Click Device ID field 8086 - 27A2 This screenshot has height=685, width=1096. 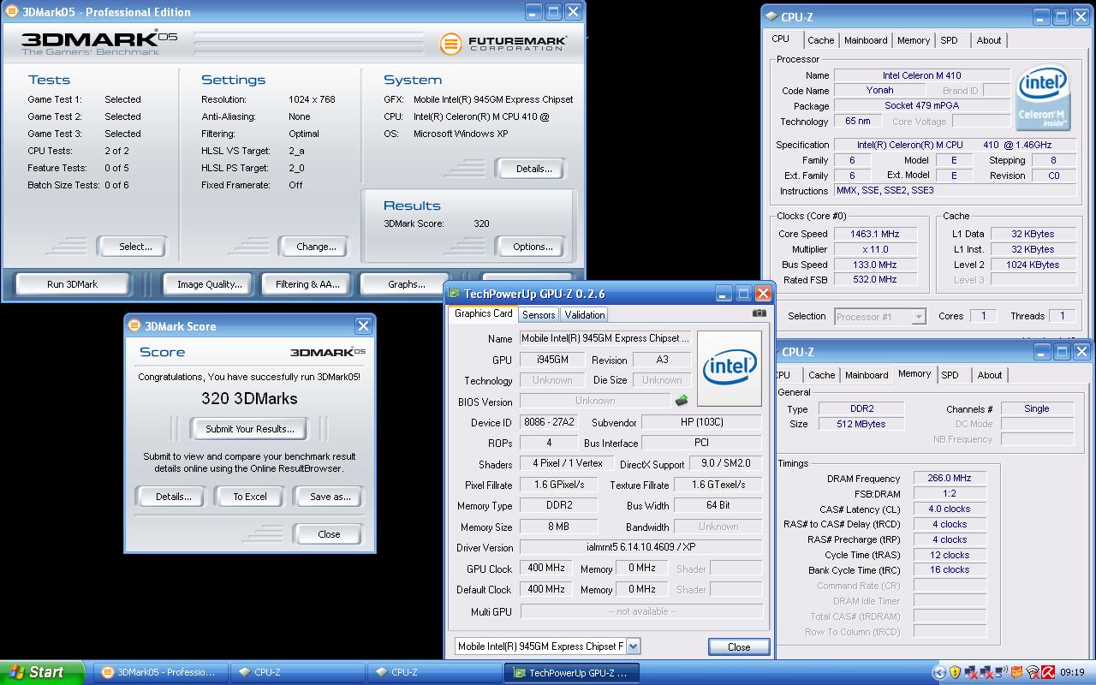click(x=548, y=422)
